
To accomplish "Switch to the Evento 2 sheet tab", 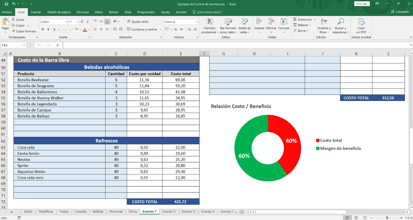I will 169,212.
